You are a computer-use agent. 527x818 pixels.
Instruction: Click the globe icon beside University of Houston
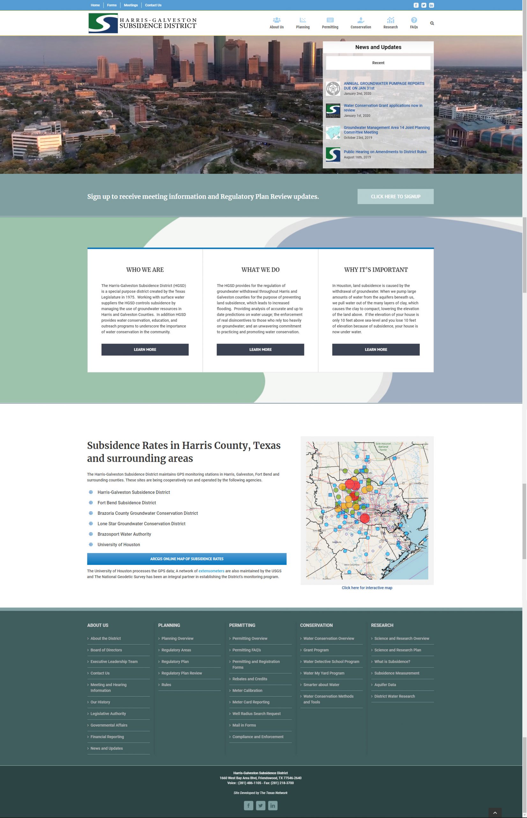(x=90, y=544)
